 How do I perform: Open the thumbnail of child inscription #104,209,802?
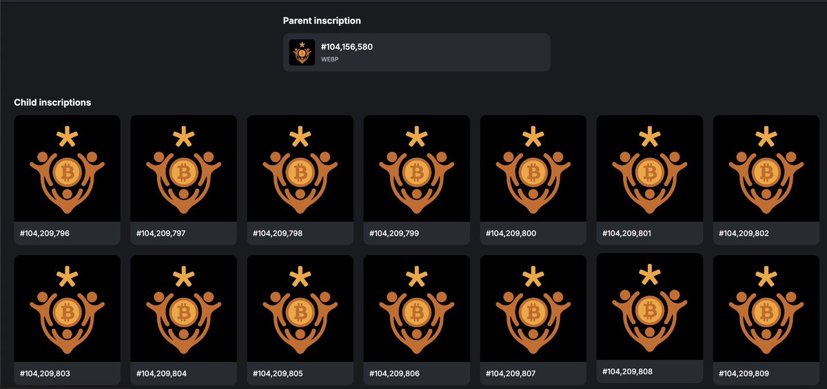(766, 168)
